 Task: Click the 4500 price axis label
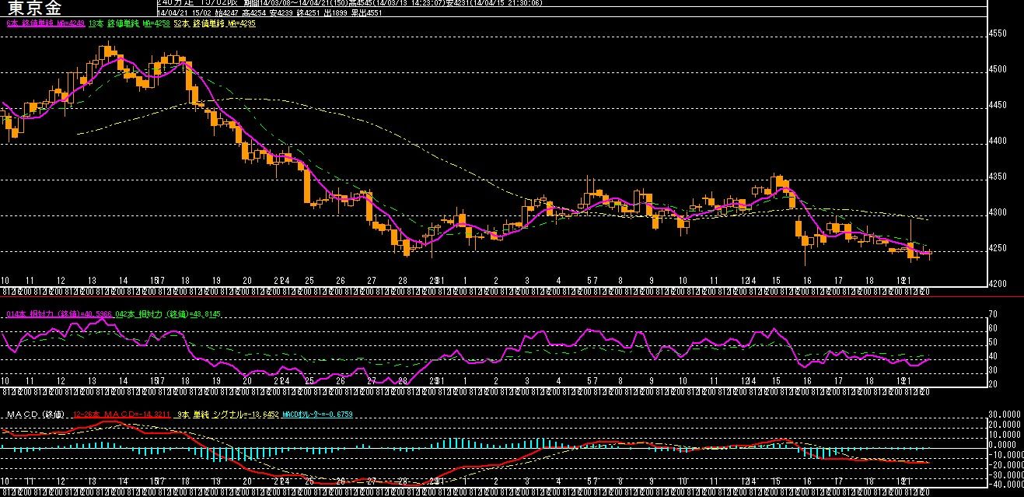(997, 70)
